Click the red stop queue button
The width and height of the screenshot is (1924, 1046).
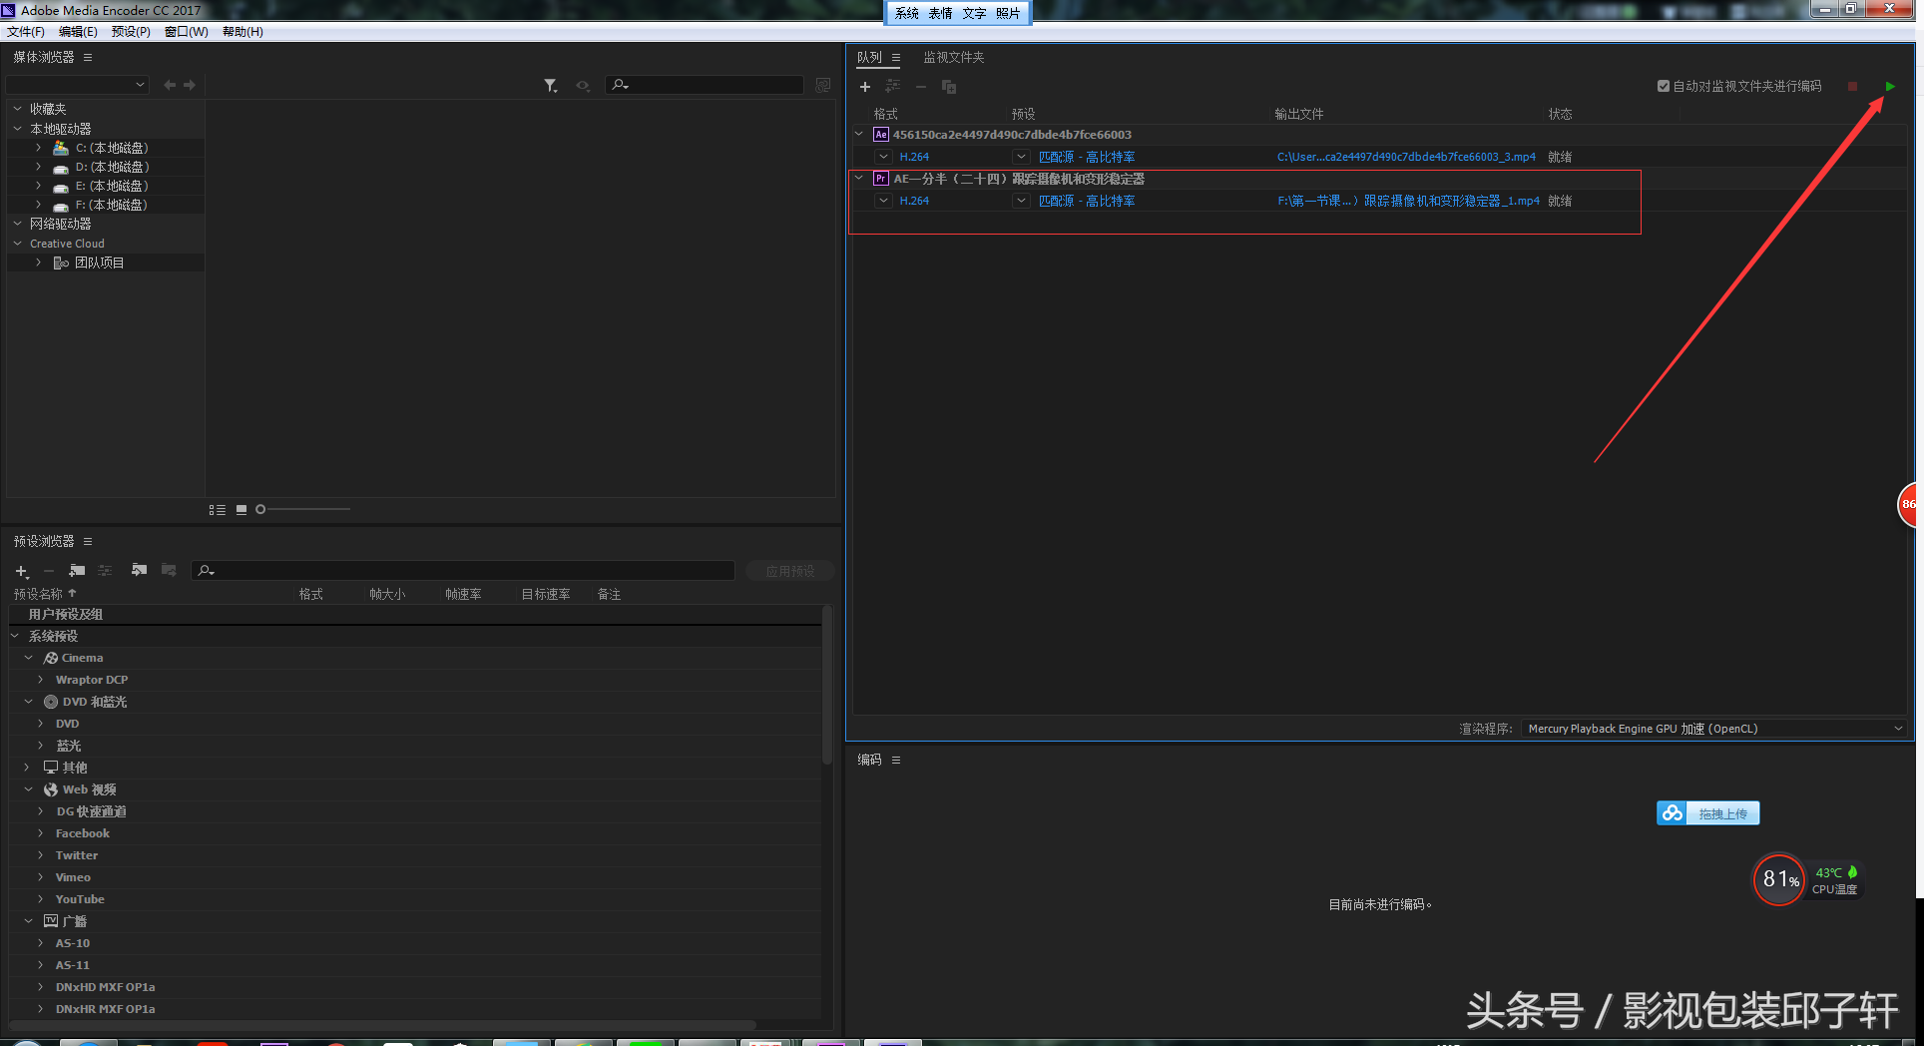(1853, 87)
